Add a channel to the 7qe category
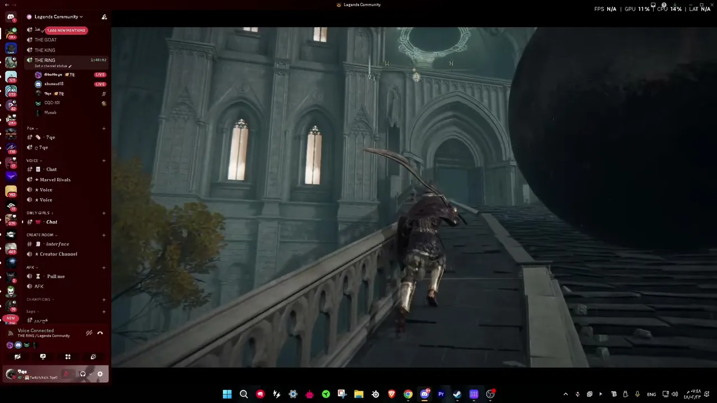The width and height of the screenshot is (717, 403). pyautogui.click(x=104, y=128)
